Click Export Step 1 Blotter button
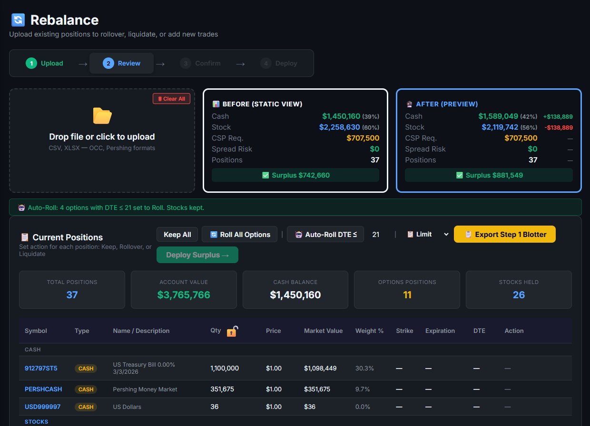Viewport: 590px width, 426px height. click(x=504, y=234)
